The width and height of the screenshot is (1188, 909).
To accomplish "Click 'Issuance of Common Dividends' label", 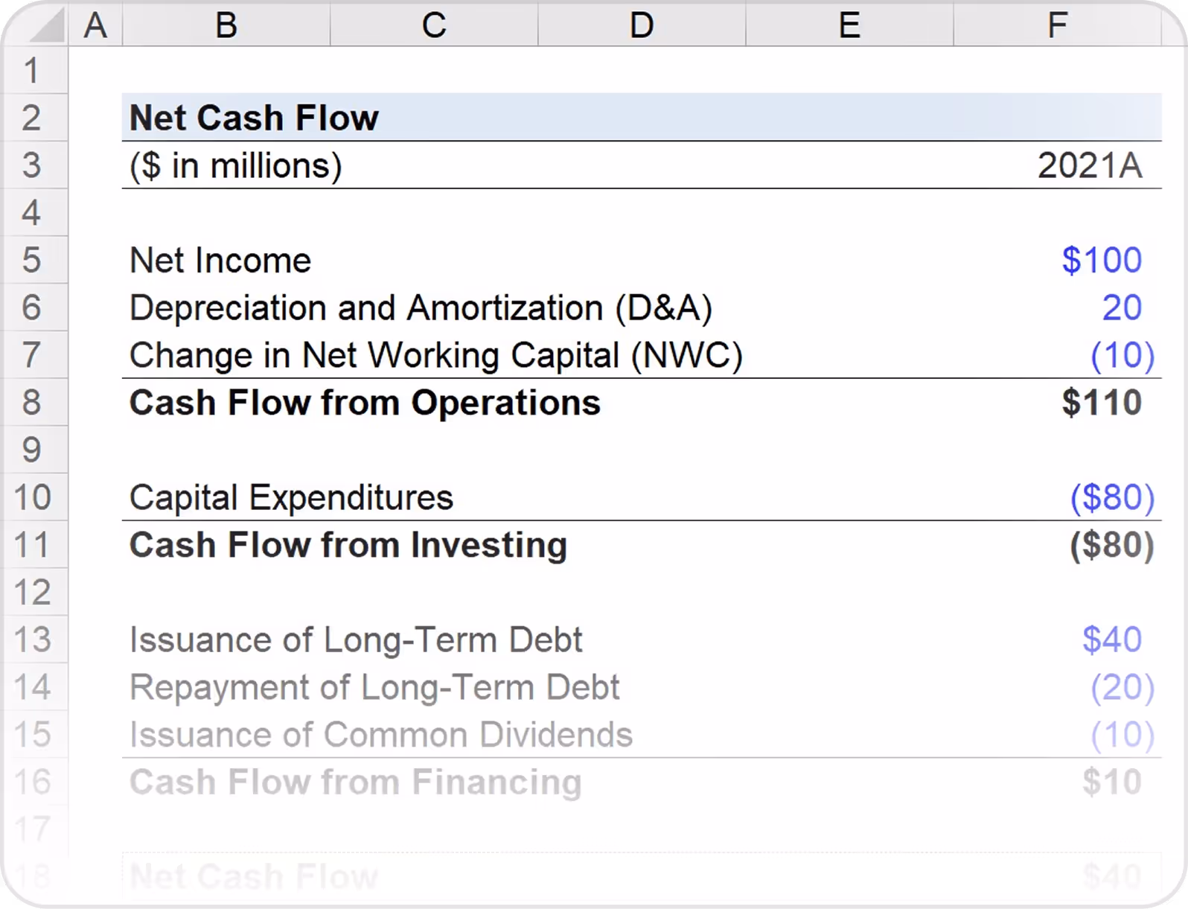I will 381,735.
